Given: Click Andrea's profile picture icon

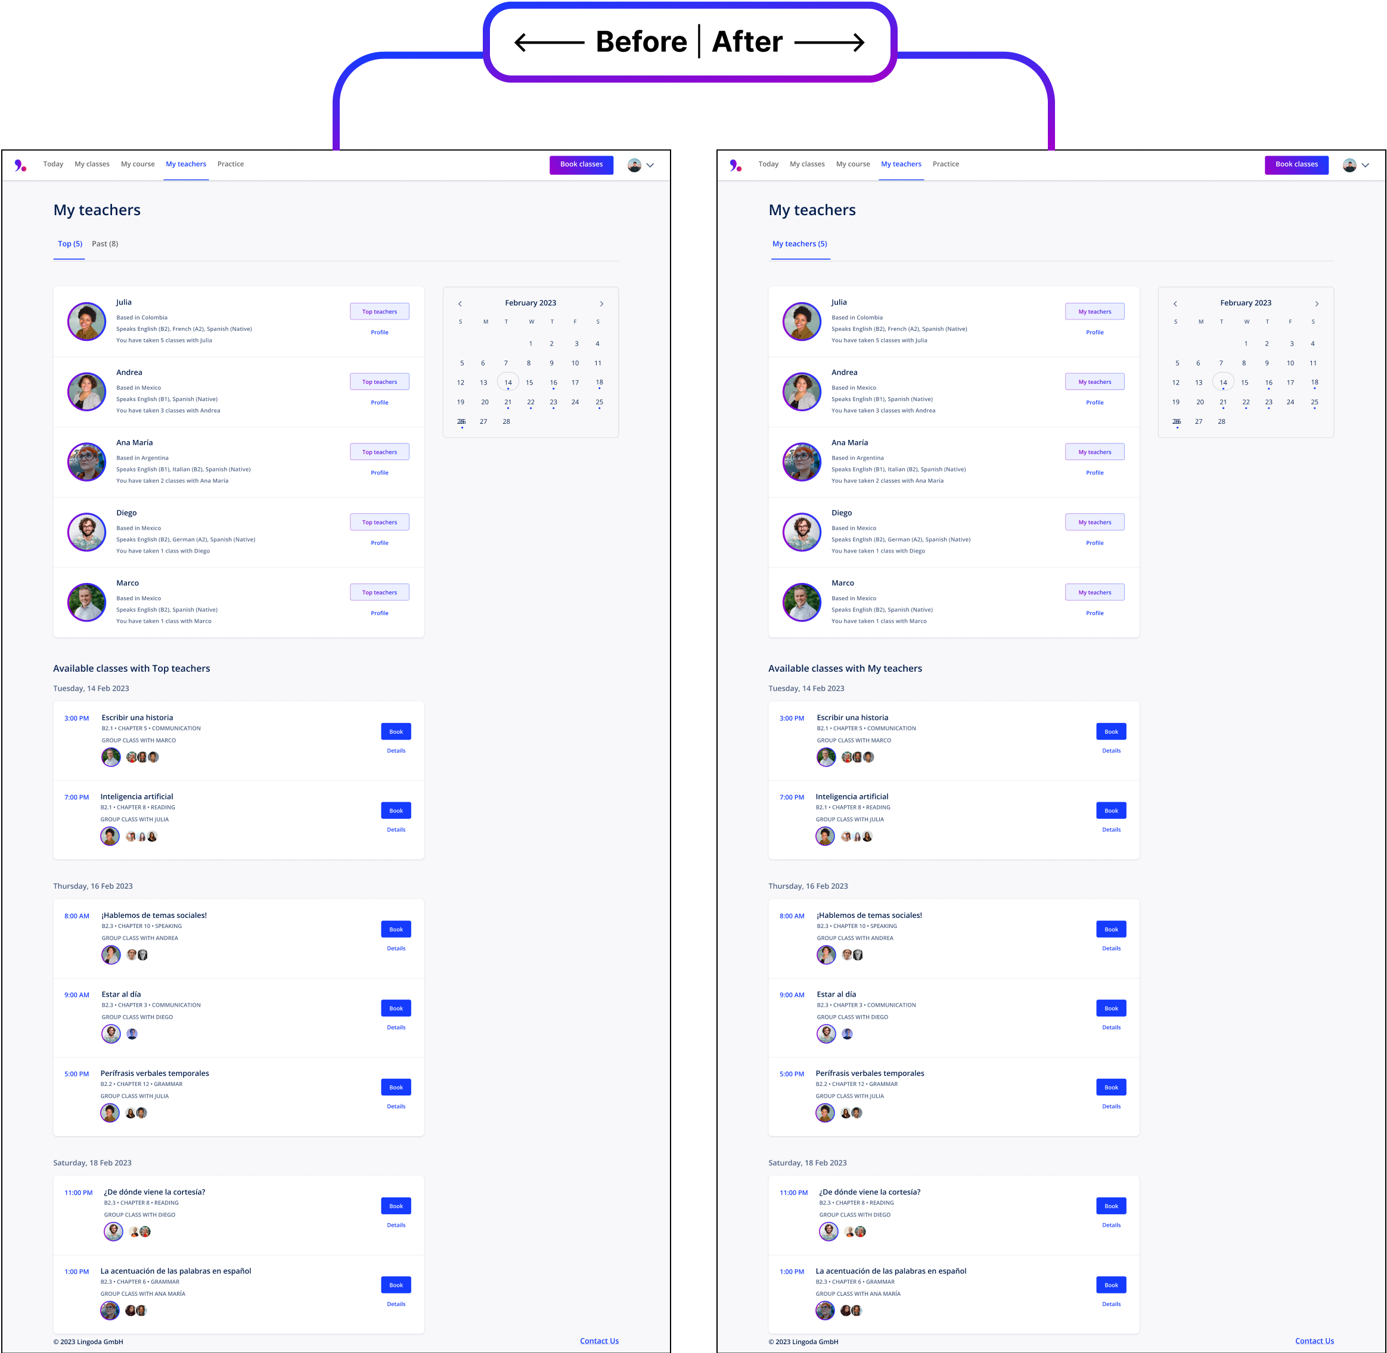Looking at the screenshot, I should [84, 390].
